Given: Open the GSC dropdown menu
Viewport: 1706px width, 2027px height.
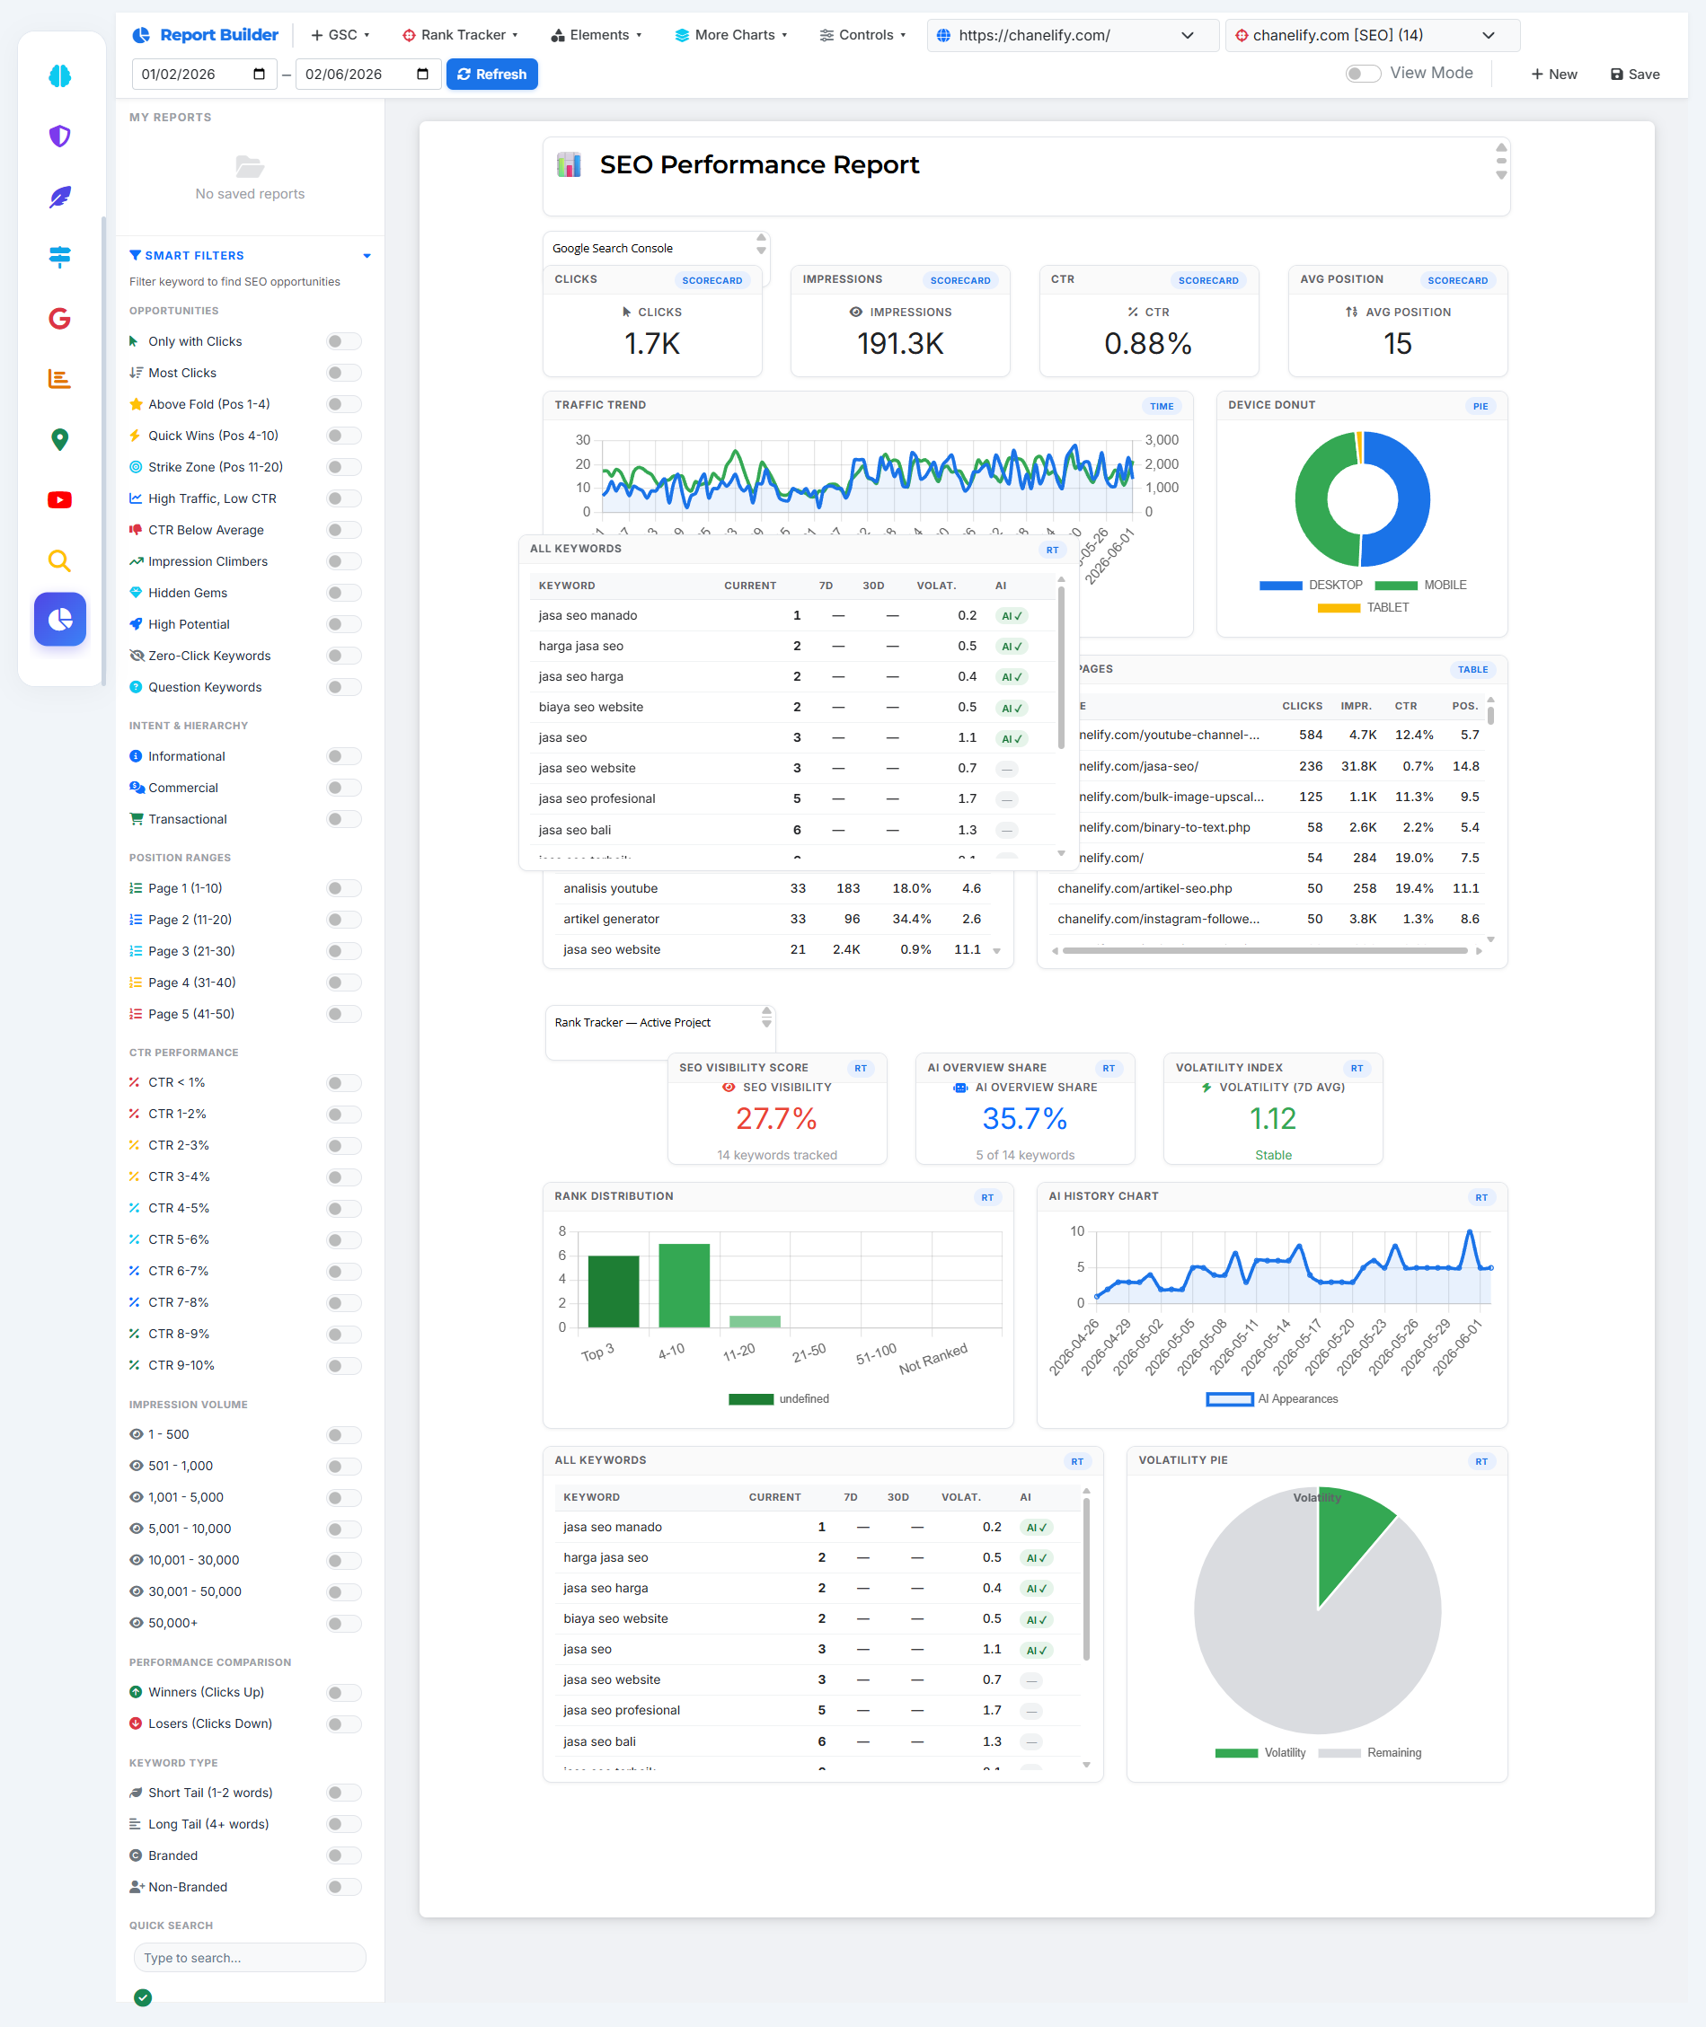Looking at the screenshot, I should pyautogui.click(x=340, y=35).
